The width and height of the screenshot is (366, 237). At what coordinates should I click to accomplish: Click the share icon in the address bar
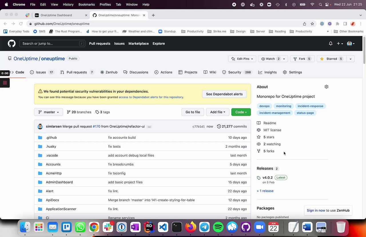point(305,24)
